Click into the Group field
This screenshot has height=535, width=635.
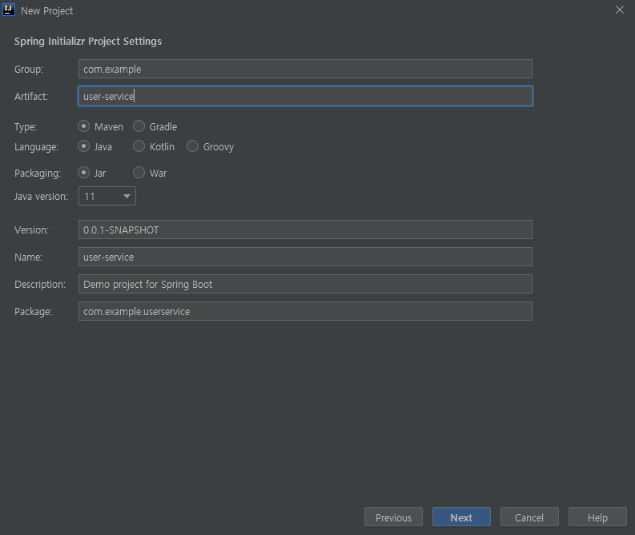(x=305, y=69)
